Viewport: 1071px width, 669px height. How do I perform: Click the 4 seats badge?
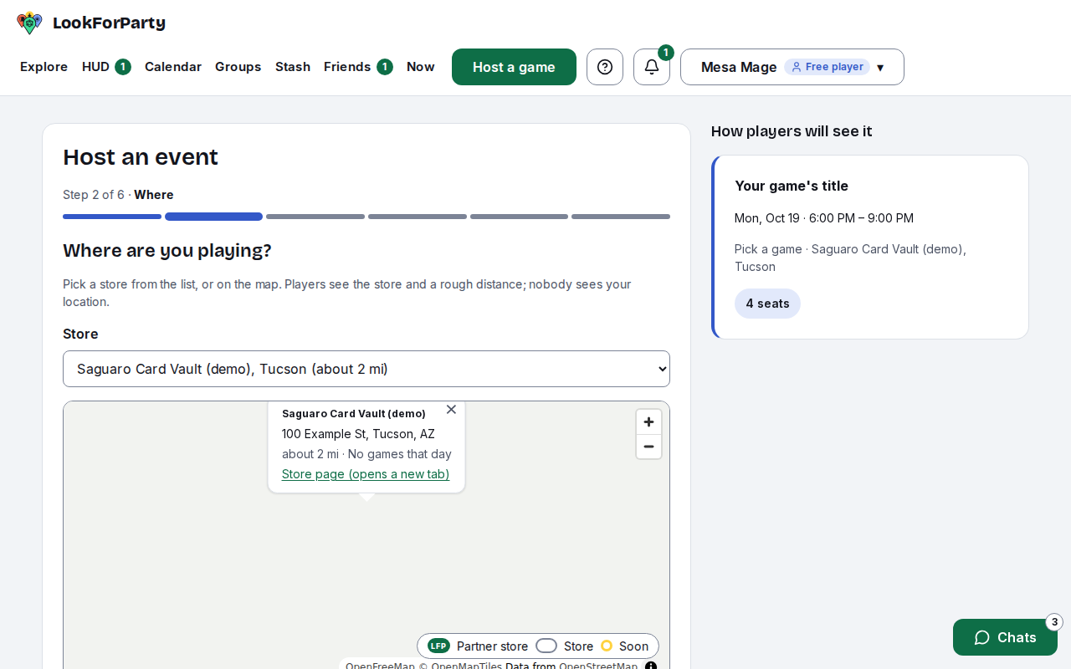coord(767,304)
